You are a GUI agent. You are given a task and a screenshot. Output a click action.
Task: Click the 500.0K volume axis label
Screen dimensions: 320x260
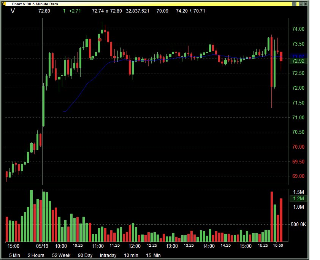tap(298, 225)
